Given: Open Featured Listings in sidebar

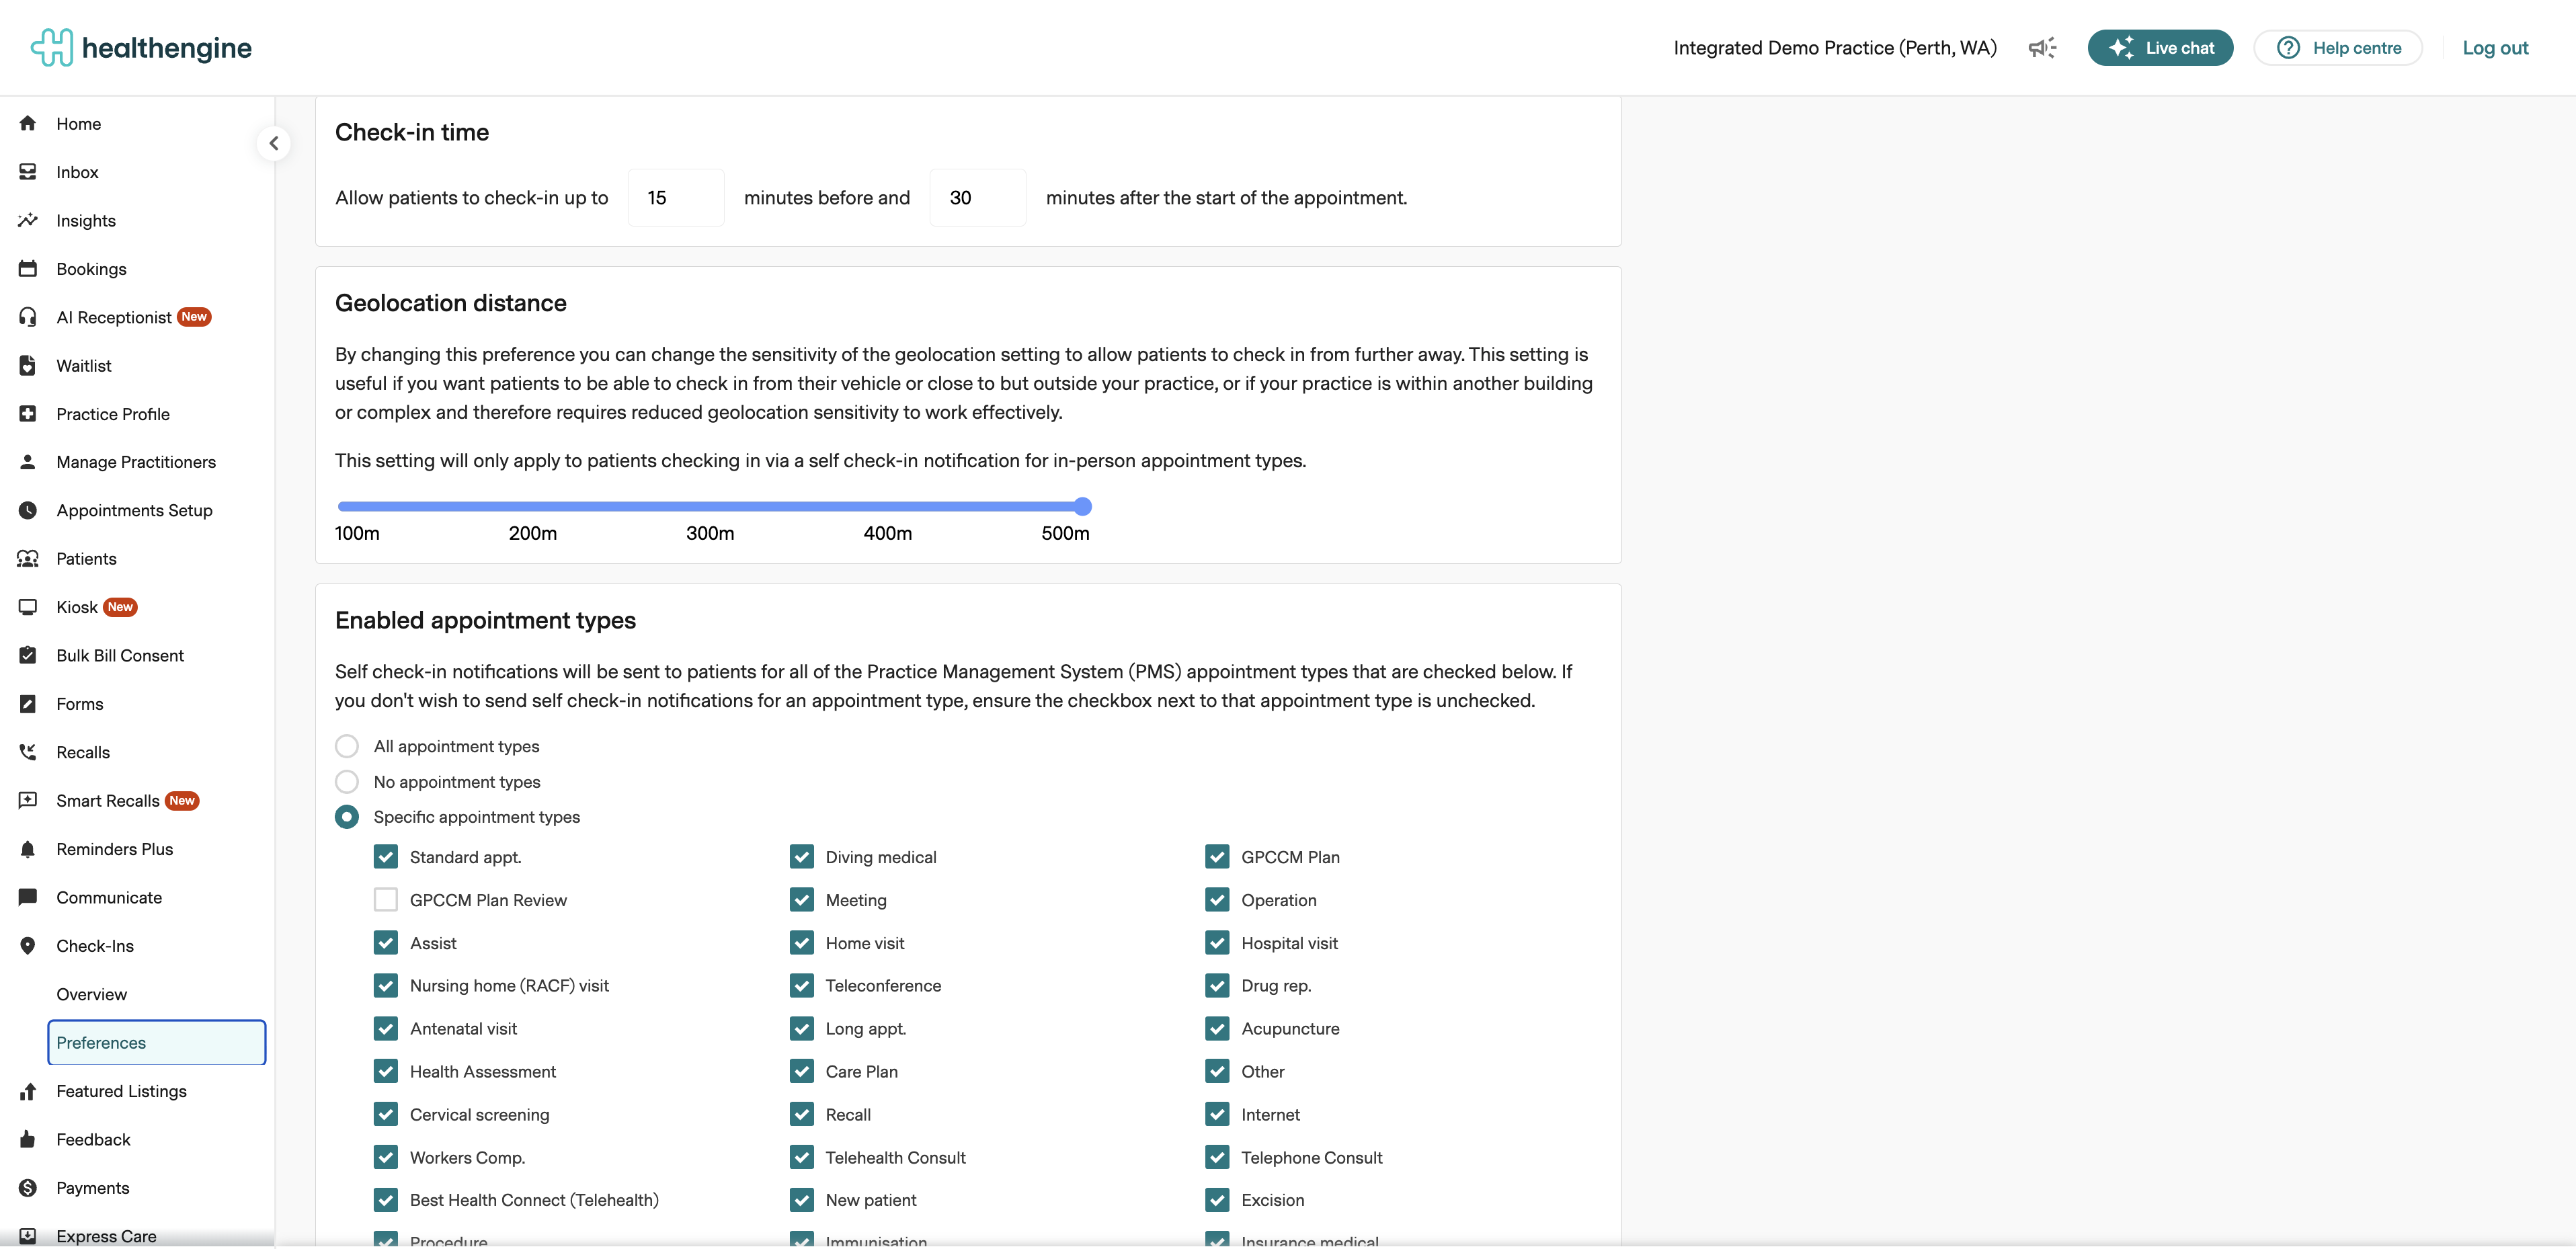Looking at the screenshot, I should coord(122,1091).
